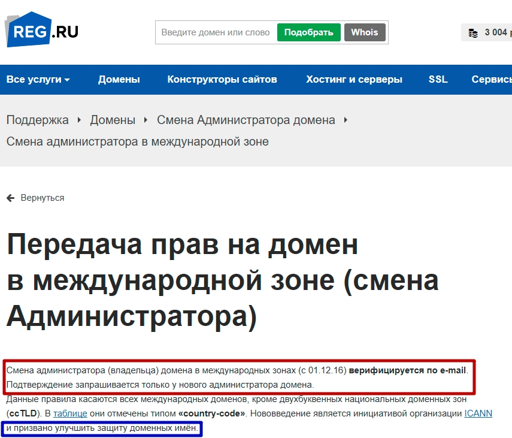Open the "Все услуги" dropdown menu
This screenshot has height=438, width=512.
(x=34, y=78)
